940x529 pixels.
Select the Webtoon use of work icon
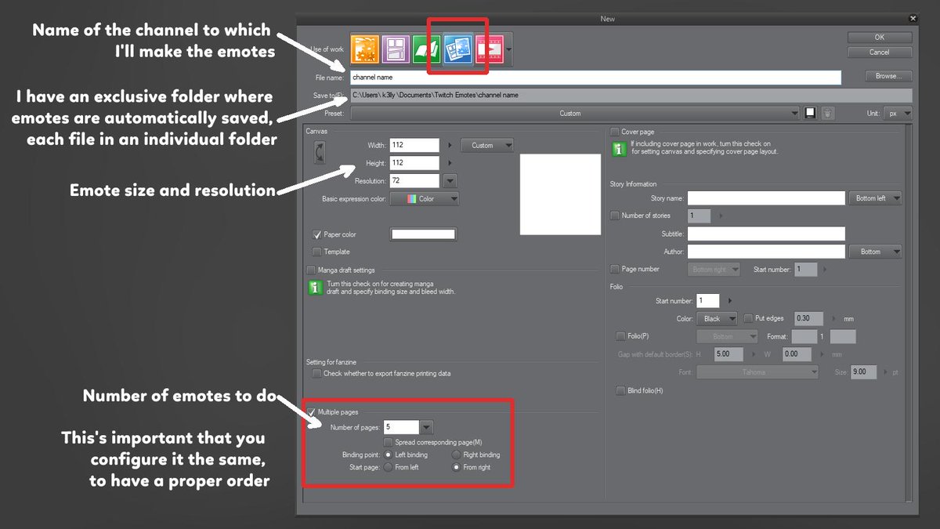[x=396, y=50]
